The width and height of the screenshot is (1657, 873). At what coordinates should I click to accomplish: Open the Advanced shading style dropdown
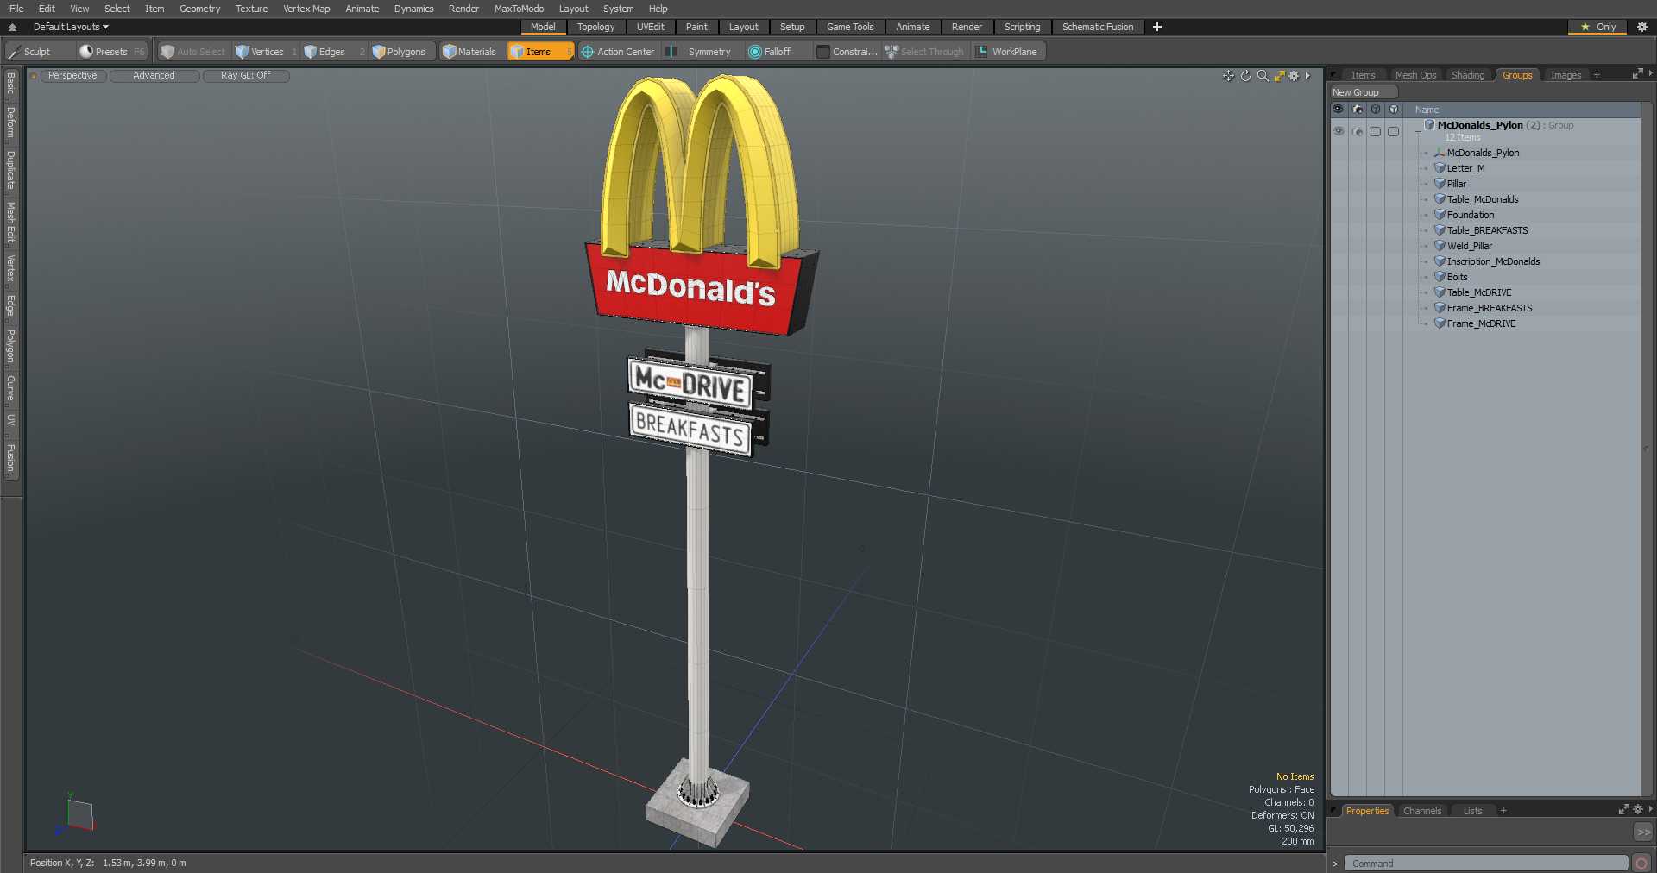click(154, 76)
